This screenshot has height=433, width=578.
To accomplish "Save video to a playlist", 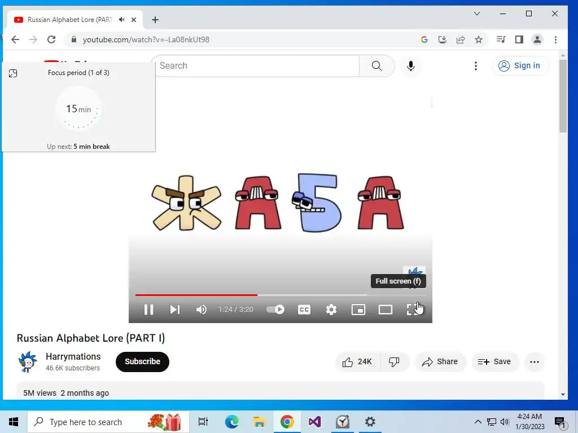I will tap(494, 362).
